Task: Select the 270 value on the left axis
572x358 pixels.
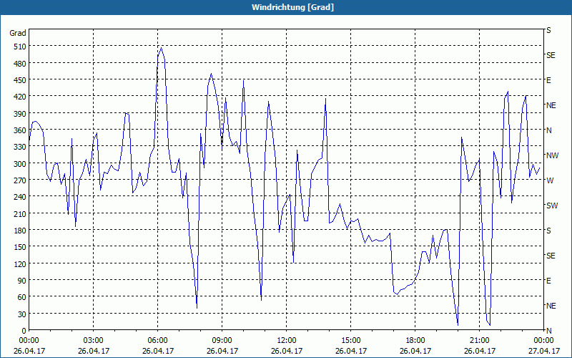Action: (x=20, y=180)
